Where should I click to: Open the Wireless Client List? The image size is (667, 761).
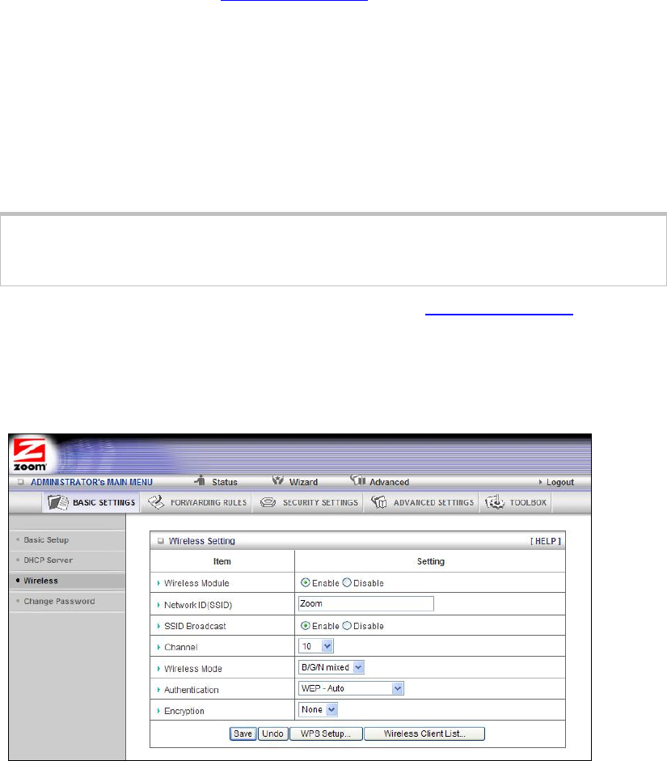pyautogui.click(x=424, y=734)
